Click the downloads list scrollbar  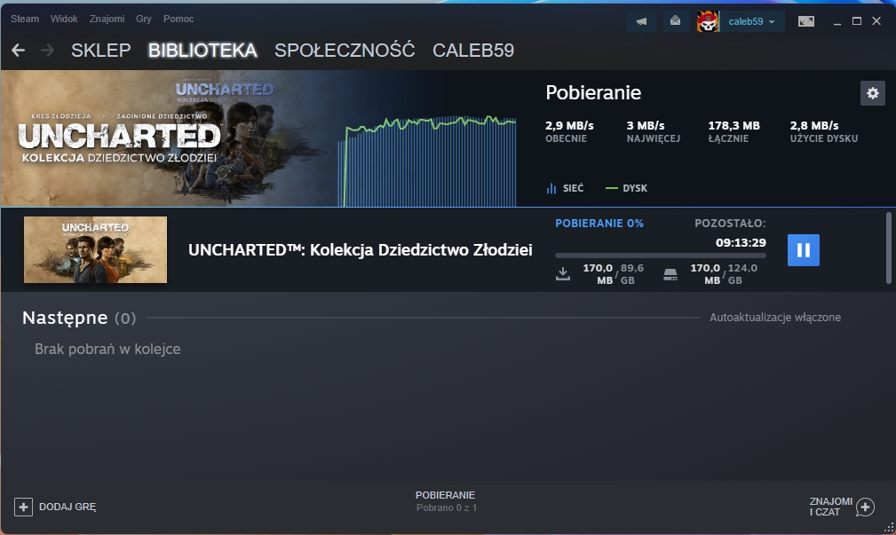tap(889, 248)
